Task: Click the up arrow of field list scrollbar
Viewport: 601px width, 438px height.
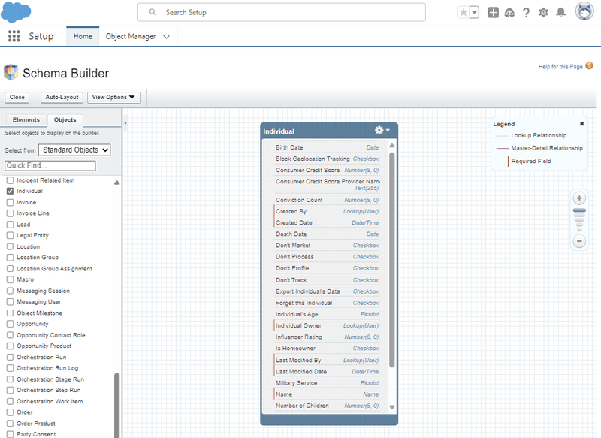Action: tap(391, 146)
